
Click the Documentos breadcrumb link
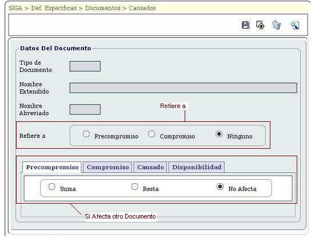pos(103,8)
